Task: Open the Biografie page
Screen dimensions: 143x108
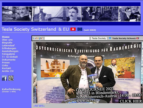Action: click(7, 43)
